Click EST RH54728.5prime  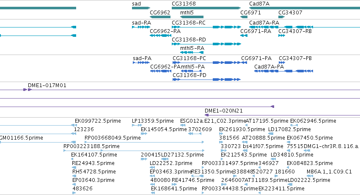click(x=74, y=176)
